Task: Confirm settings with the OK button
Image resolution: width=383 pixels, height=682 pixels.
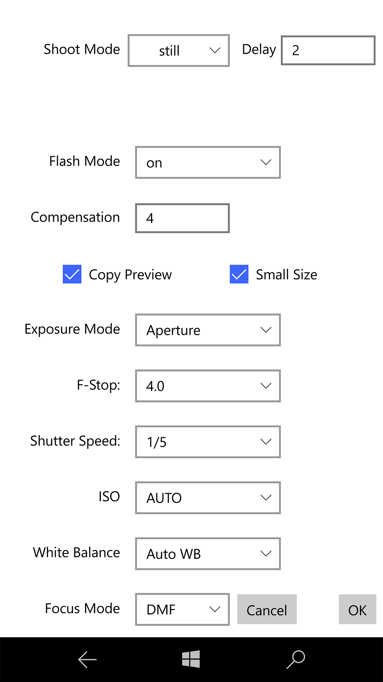Action: tap(357, 610)
